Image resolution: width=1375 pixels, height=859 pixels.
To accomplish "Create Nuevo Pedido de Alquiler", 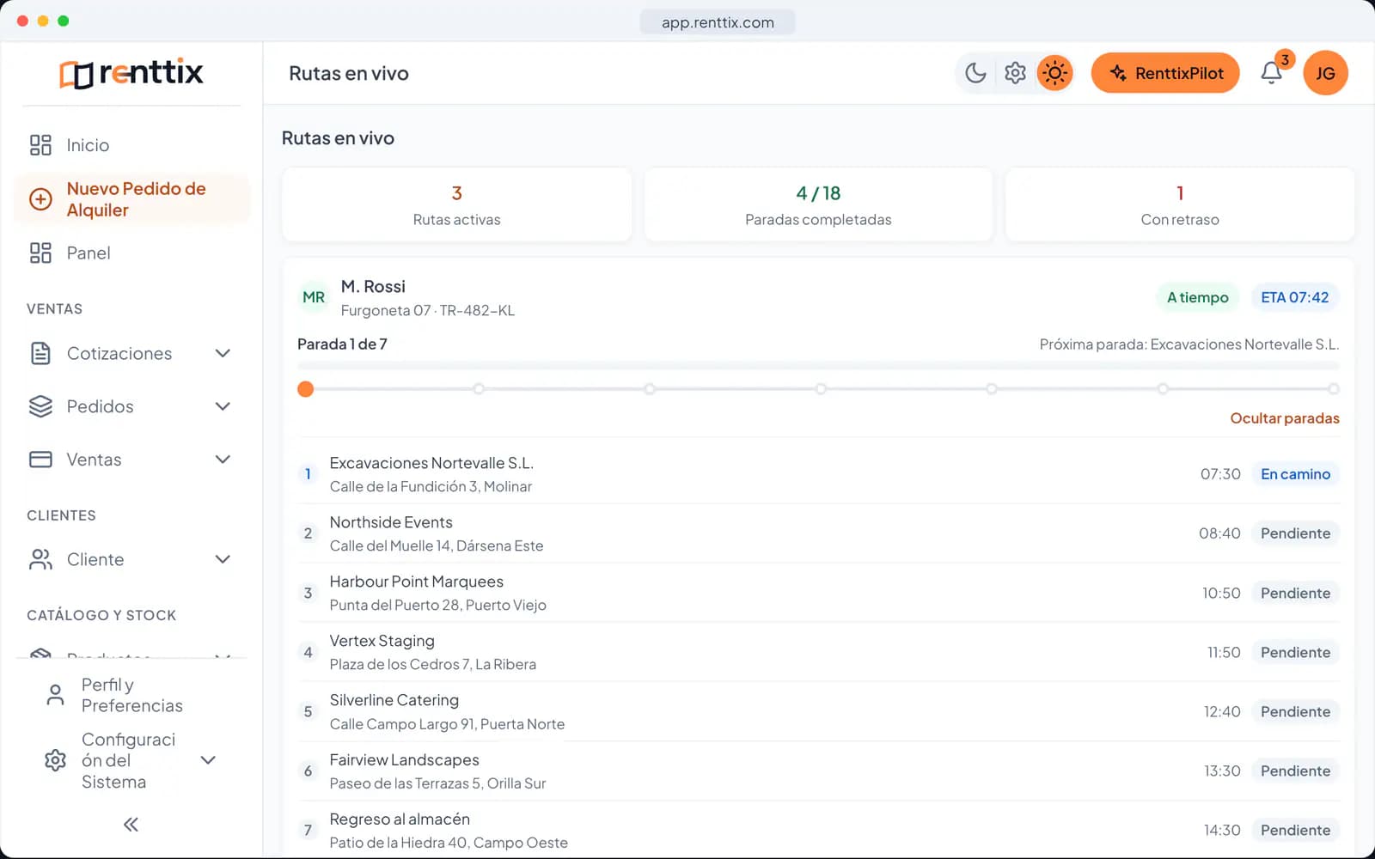I will (131, 199).
